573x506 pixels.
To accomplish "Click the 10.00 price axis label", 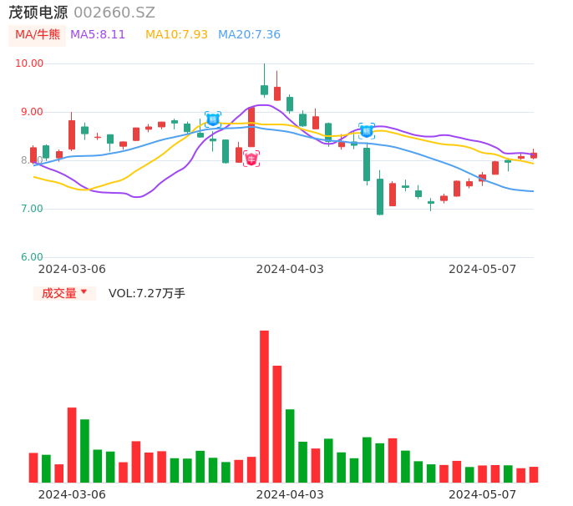I will 30,63.
